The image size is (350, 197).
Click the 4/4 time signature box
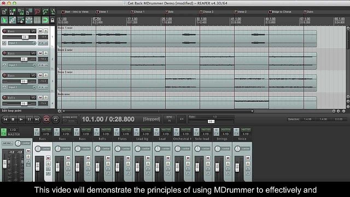[182, 119]
